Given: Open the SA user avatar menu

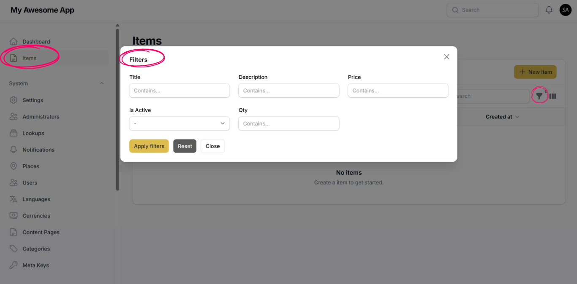Looking at the screenshot, I should pyautogui.click(x=565, y=10).
